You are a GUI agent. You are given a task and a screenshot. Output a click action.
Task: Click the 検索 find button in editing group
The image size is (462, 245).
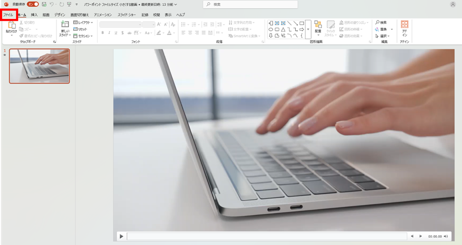pos(381,22)
